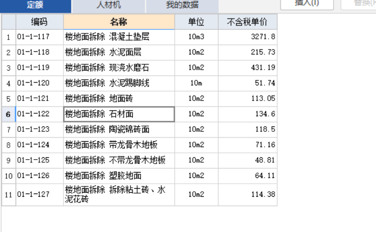This screenshot has width=376, height=232.
Task: Select code cell 01-1-124
Action: (40, 145)
